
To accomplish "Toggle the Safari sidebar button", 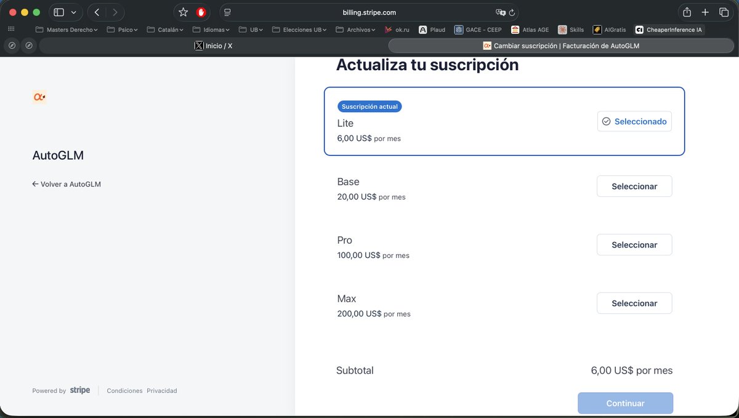I will pos(59,12).
